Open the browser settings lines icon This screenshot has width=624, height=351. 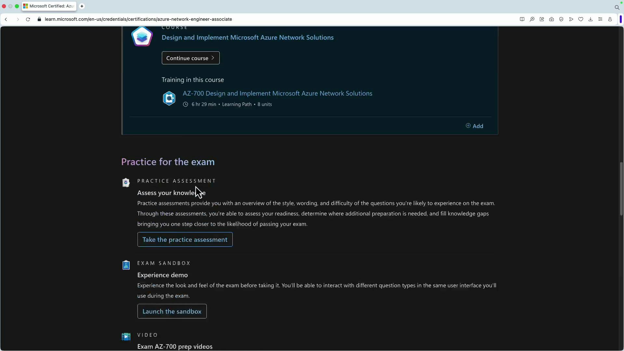pyautogui.click(x=600, y=19)
